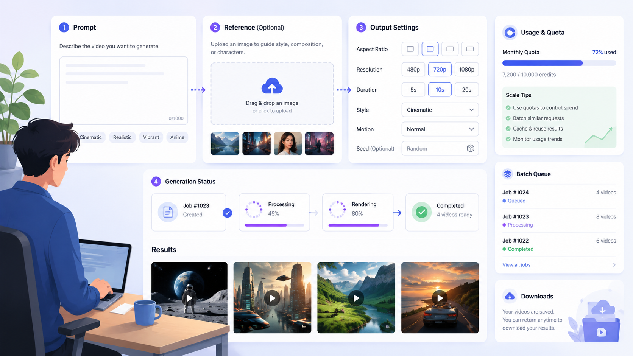Click the download folder illustration
The height and width of the screenshot is (356, 633).
coord(601,322)
